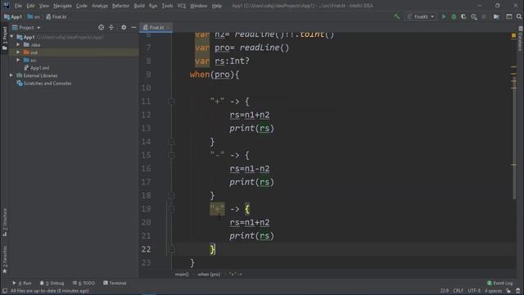The height and width of the screenshot is (295, 524).
Task: Open Project panel gear settings
Action: pyautogui.click(x=124, y=27)
